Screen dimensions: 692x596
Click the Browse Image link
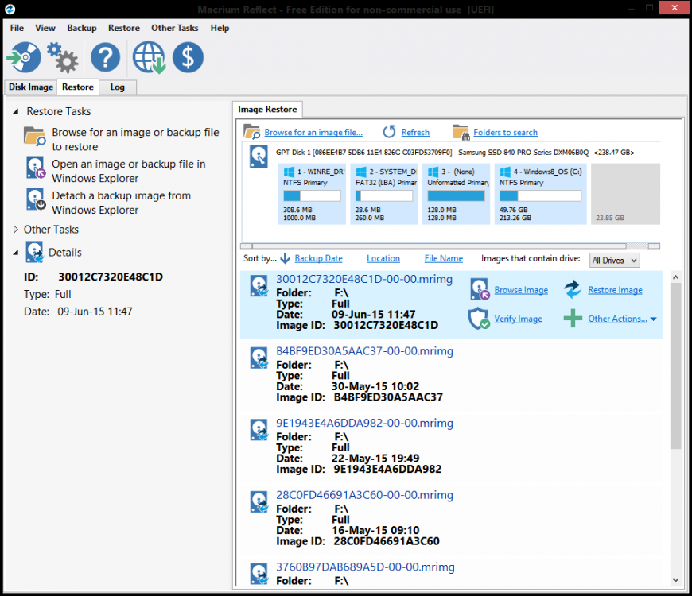[521, 290]
